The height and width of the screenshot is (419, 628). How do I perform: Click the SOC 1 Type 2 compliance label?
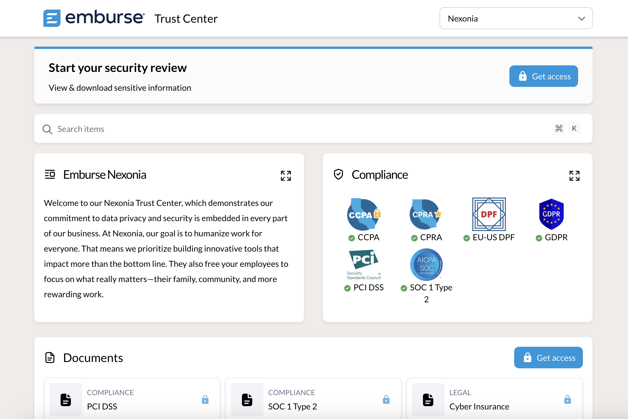[x=431, y=293]
